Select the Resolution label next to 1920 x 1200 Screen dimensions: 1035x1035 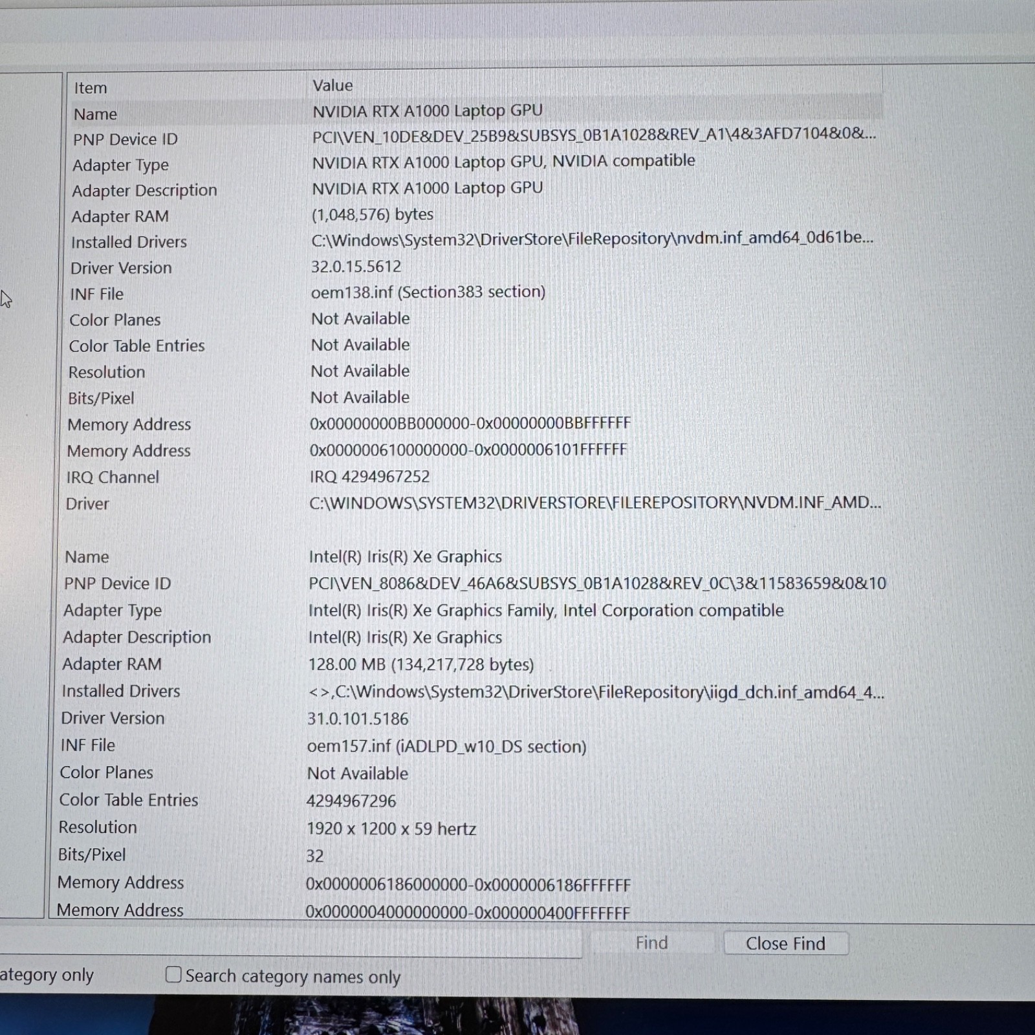coord(98,828)
